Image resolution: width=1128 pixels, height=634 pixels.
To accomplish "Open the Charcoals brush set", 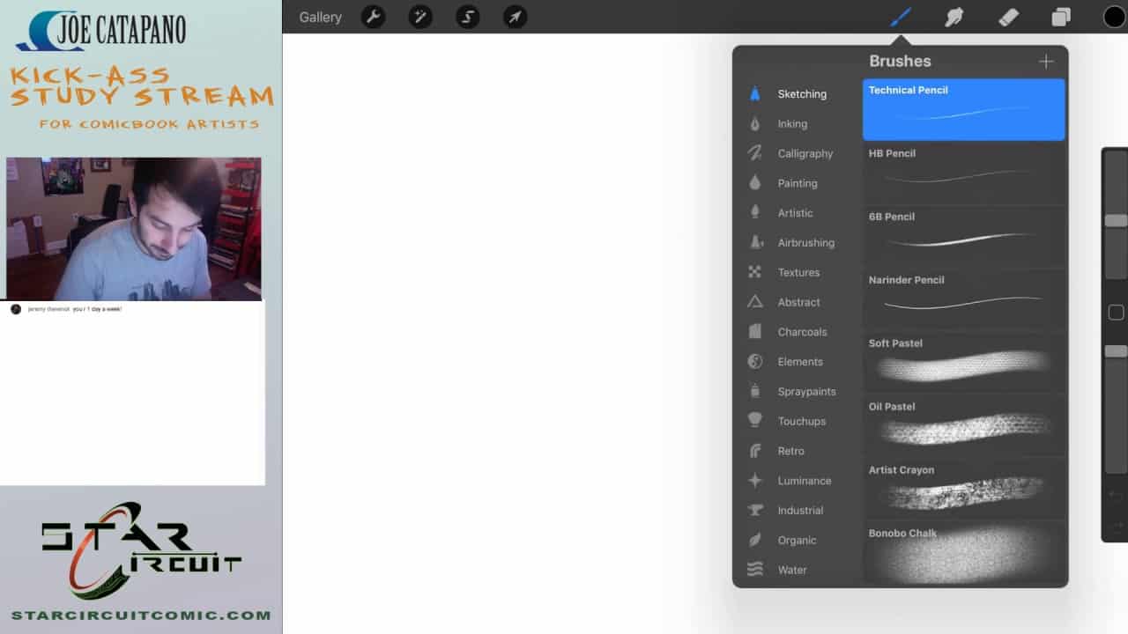I will 801,332.
